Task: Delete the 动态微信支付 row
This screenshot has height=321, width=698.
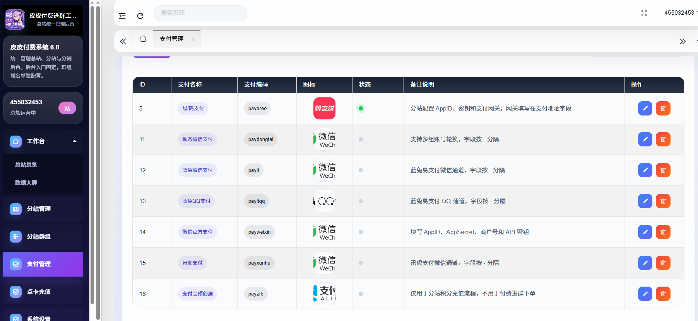Action: point(663,139)
